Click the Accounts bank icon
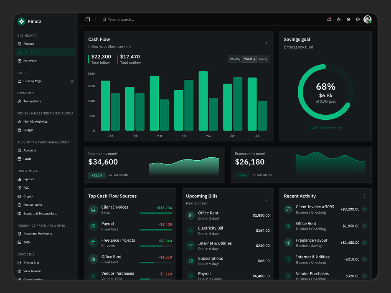Screen dimensions: 391x293 [20, 150]
